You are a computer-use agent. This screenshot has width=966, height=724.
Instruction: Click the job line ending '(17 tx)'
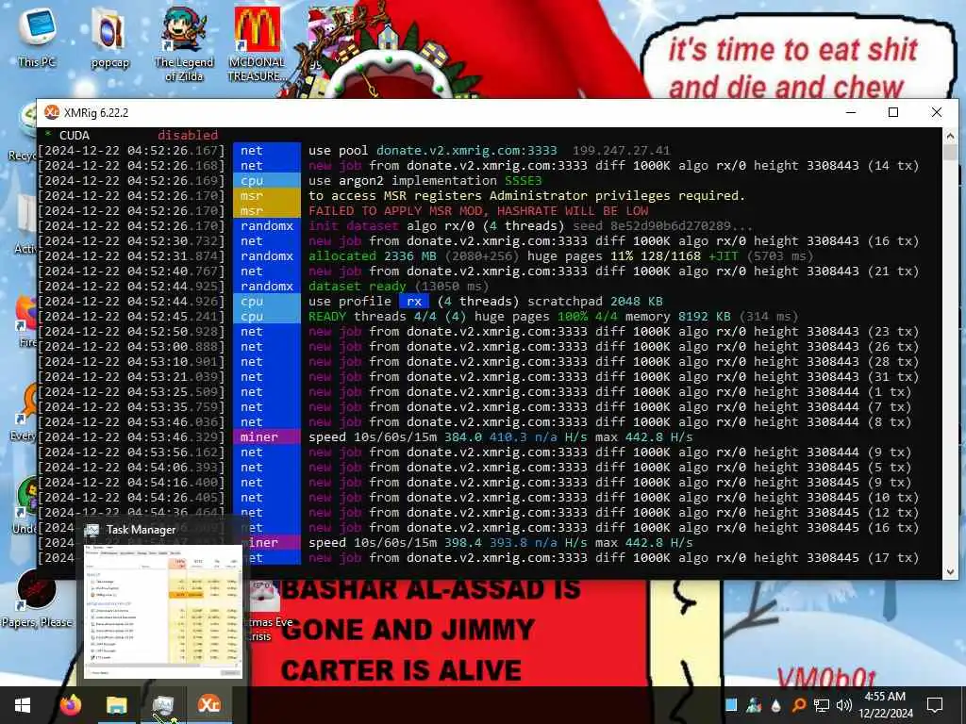click(x=613, y=558)
